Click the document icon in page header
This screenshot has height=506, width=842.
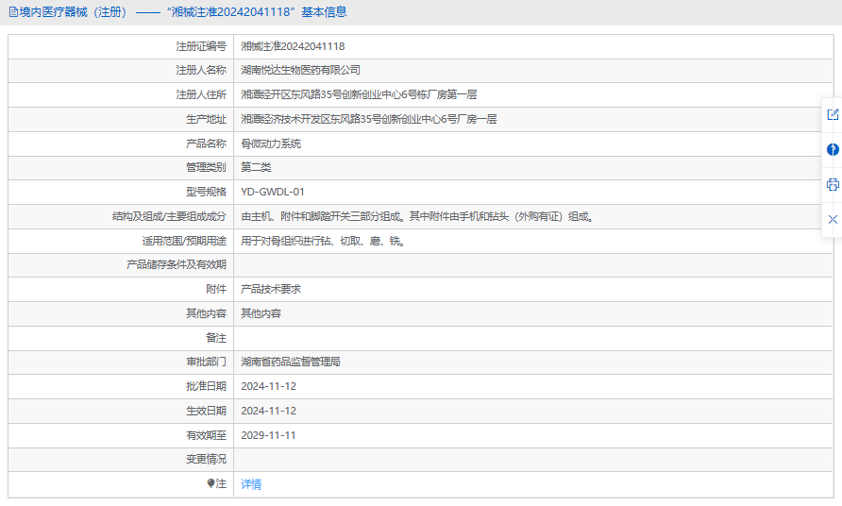(13, 12)
